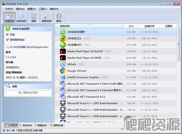This screenshot has width=182, height=134.
Task: Select Intel(R) Processor Graphics icon
Action: coord(63,77)
